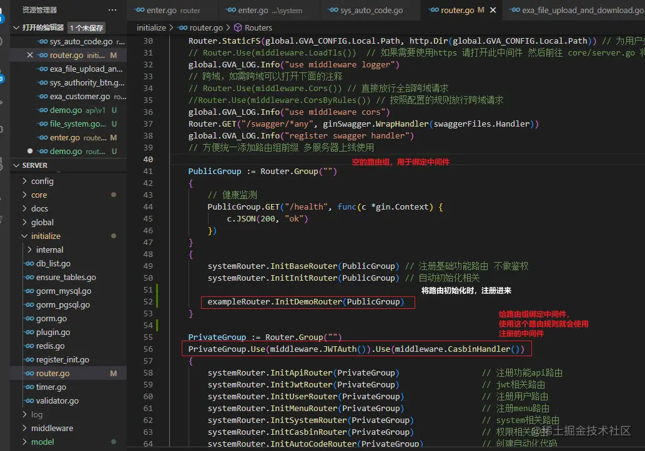Open plugin.go in the file tree
This screenshot has height=451, width=645.
[x=68, y=332]
